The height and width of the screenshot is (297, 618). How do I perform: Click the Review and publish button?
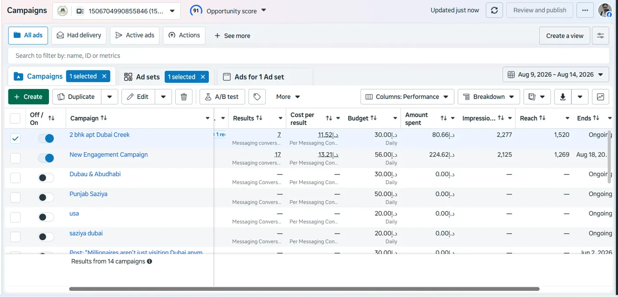click(540, 10)
